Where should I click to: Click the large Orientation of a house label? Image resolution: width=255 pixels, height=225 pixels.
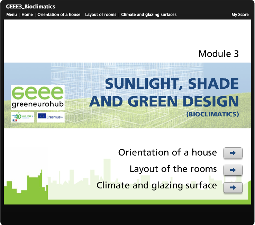pos(167,153)
